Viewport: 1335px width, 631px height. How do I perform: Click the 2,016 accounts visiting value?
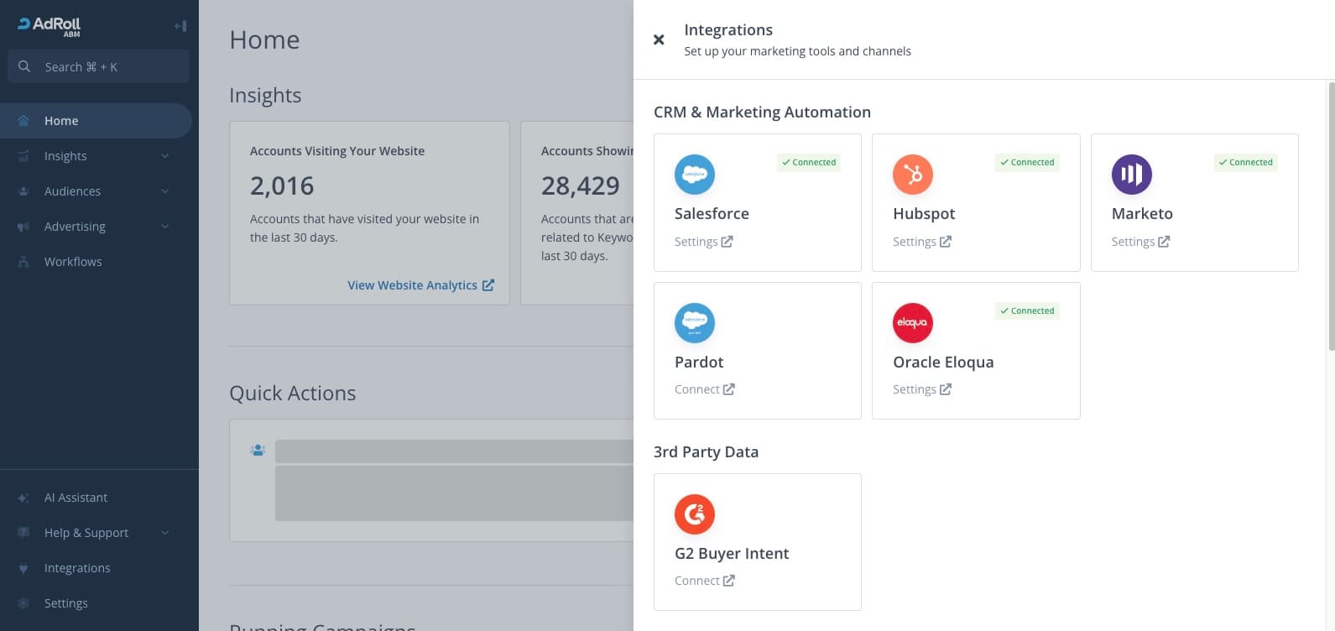coord(282,185)
